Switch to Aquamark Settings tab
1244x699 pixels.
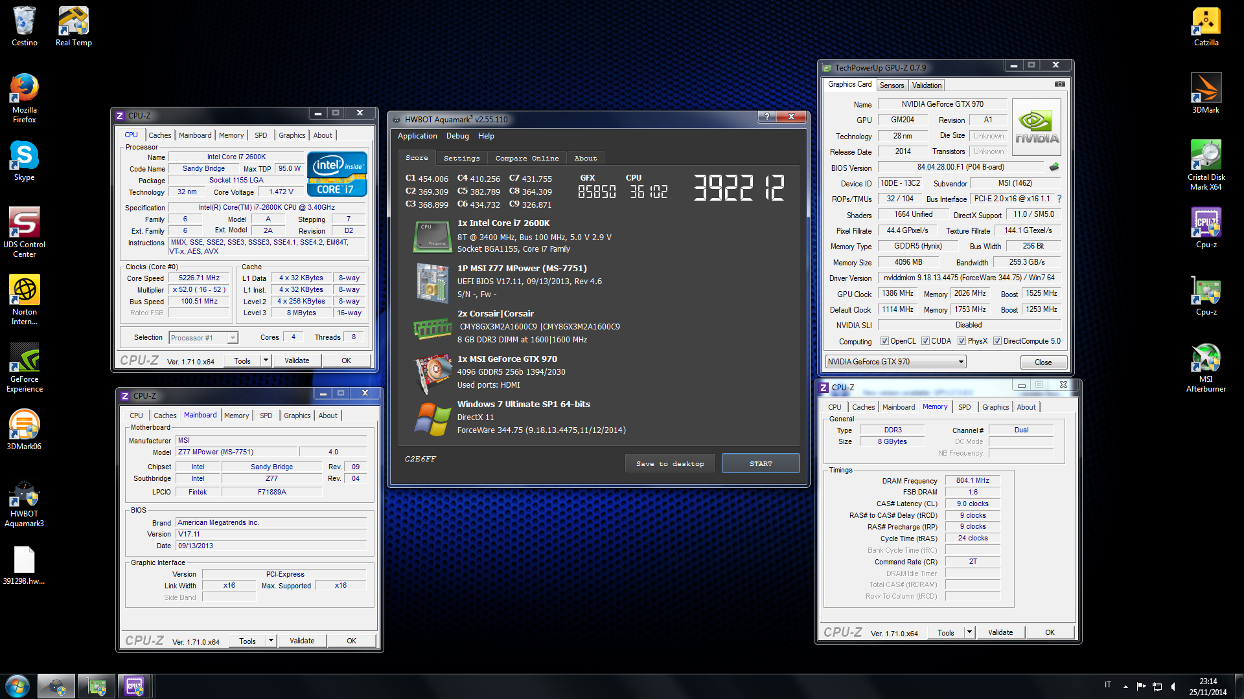pyautogui.click(x=461, y=158)
